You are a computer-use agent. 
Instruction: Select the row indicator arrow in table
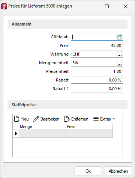16,134
